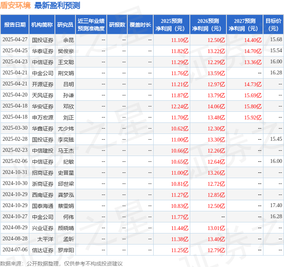Screen dimensions: 284x267
Task: Click institution 兴业证券
Action: pyautogui.click(x=43, y=228)
